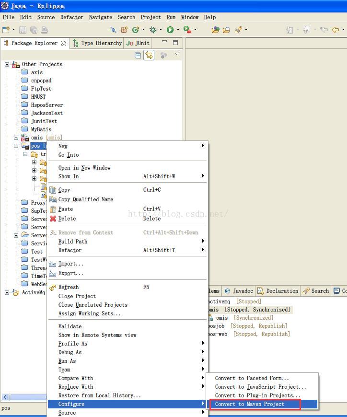This screenshot has width=347, height=417.
Task: Open Package Explorer view menu triangle
Action: point(177,54)
